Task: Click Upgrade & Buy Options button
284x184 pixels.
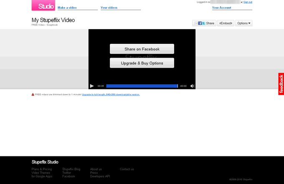Action: coord(142,63)
